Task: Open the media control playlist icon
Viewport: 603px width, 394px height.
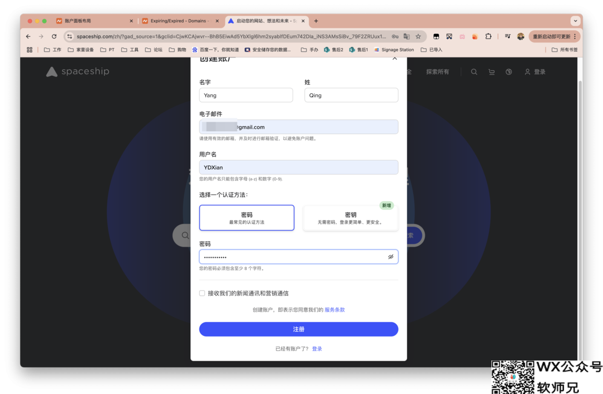Action: [x=508, y=36]
